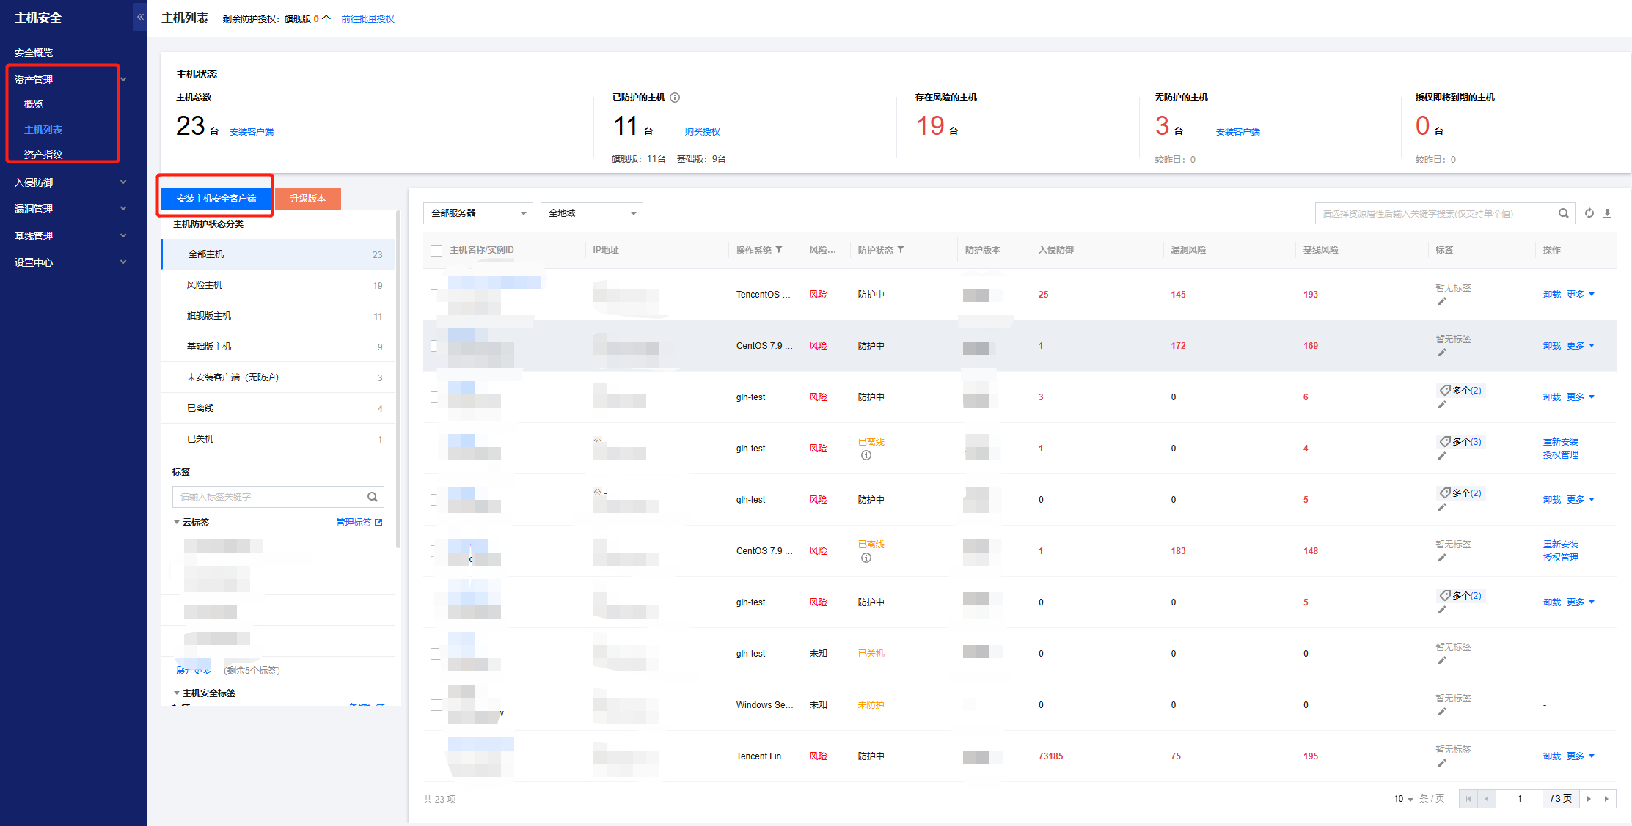Click the 前往批量授权 link
The width and height of the screenshot is (1632, 826).
tap(367, 19)
